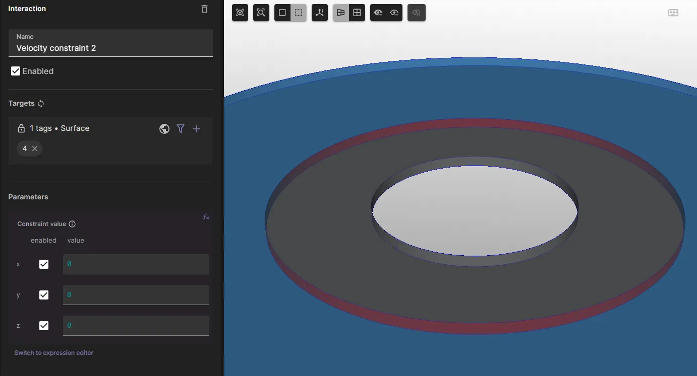The width and height of the screenshot is (697, 376).
Task: Remove tag 4 with the X
Action: 35,148
